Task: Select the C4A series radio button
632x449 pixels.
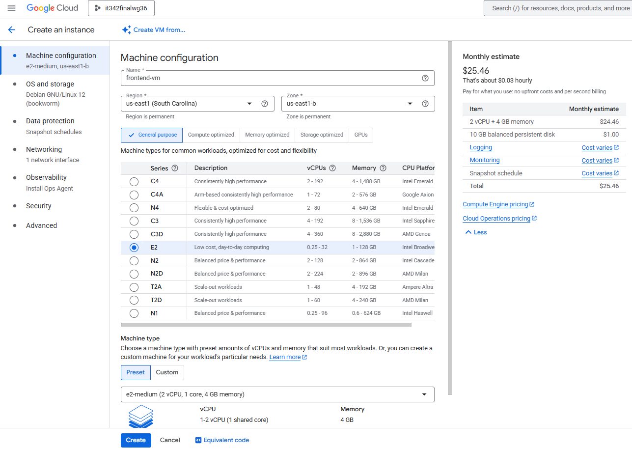Action: tap(134, 195)
